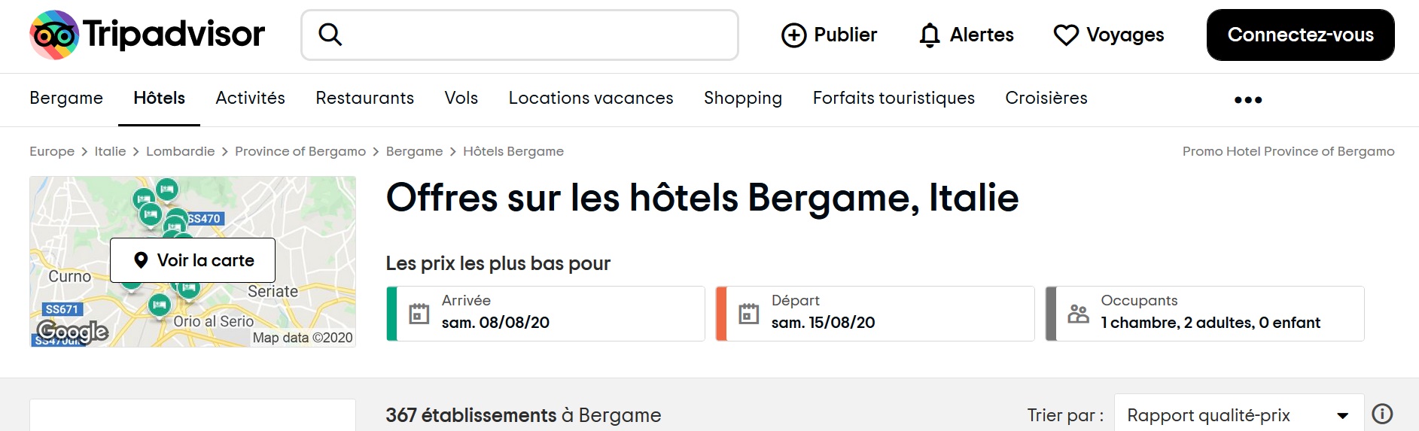The width and height of the screenshot is (1419, 431).
Task: Click the Voir la carte button
Action: click(x=193, y=260)
